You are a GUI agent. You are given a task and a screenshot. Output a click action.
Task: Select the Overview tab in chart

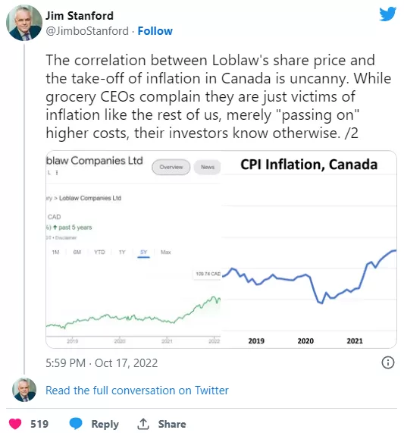click(171, 167)
